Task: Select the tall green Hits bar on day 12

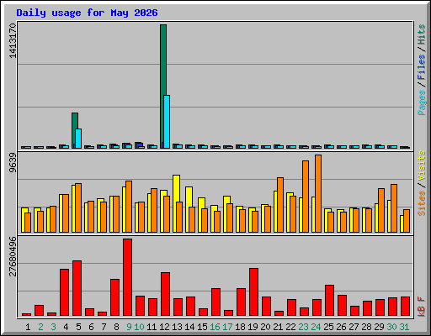Action: (163, 84)
